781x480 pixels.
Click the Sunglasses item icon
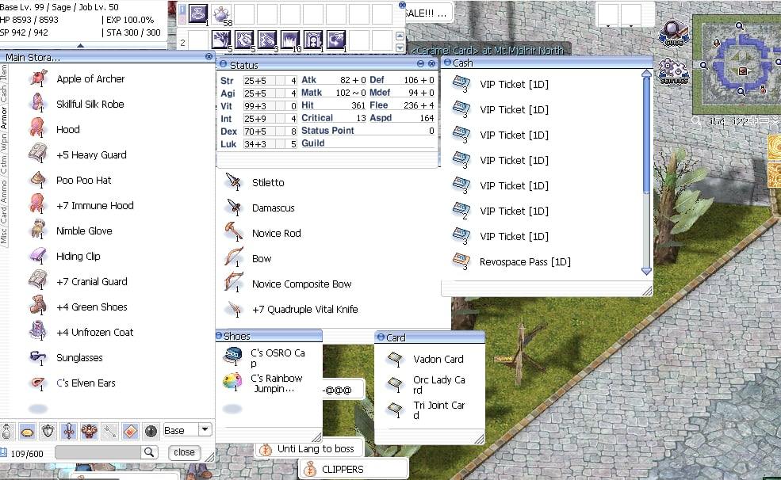tap(38, 356)
